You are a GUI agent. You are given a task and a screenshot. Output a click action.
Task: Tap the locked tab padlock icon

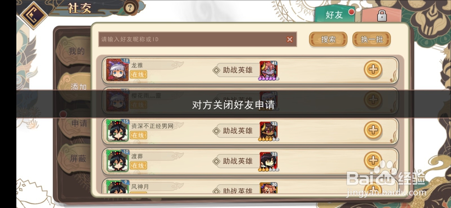382,15
